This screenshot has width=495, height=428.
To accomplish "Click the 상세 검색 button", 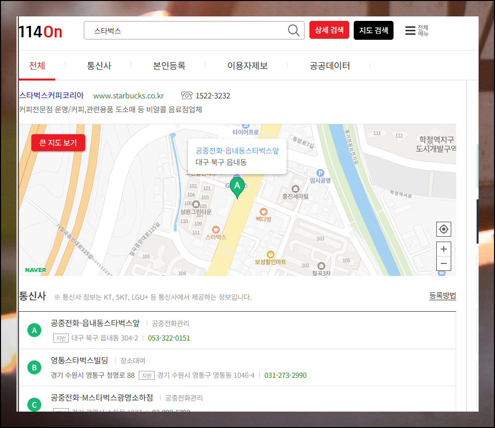I will click(329, 30).
